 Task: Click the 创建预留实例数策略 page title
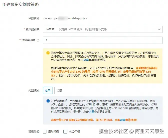[20, 5]
